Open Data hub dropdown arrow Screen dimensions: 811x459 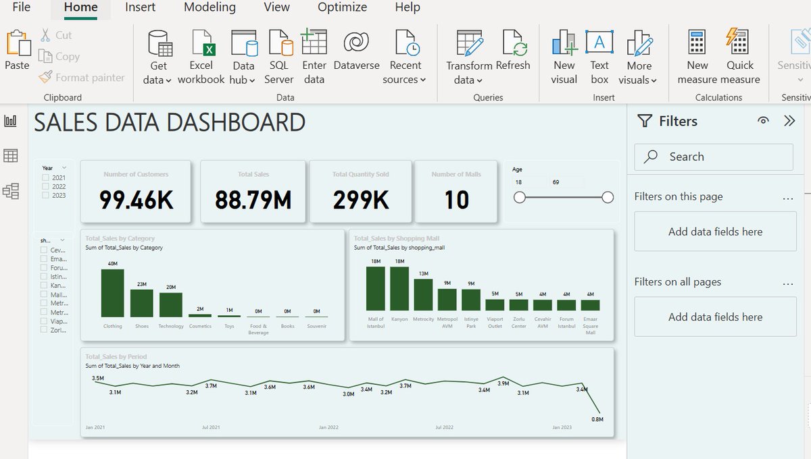[251, 80]
